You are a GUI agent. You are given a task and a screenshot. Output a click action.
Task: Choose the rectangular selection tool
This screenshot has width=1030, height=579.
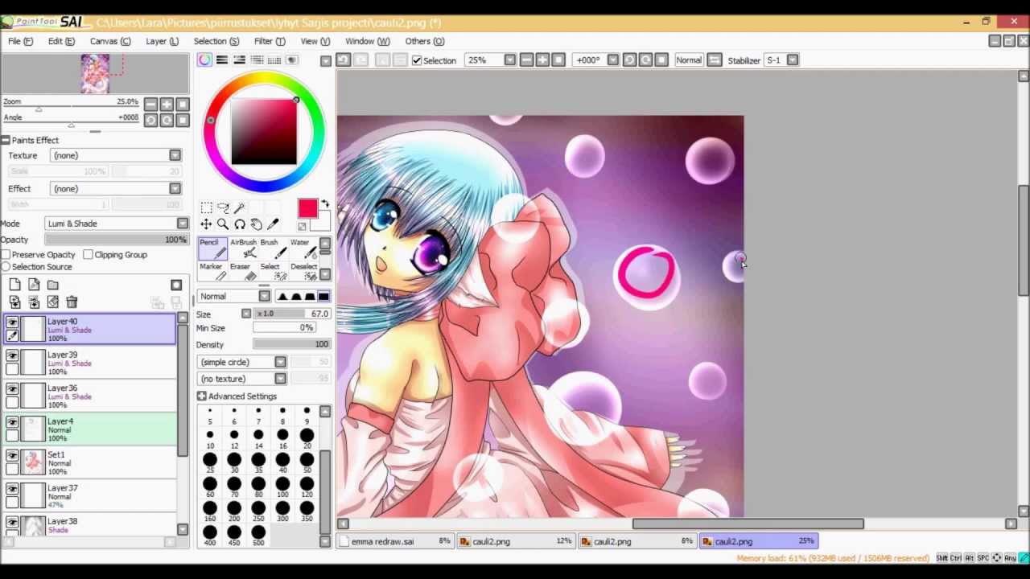[x=207, y=208]
